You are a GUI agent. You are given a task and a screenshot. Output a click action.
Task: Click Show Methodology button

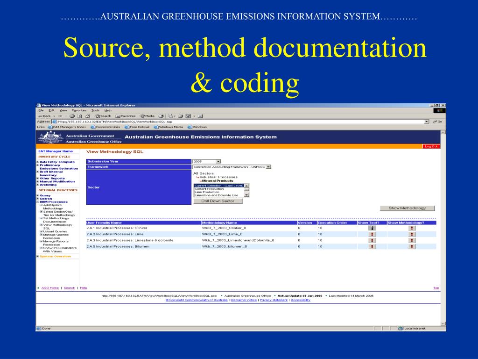407,208
